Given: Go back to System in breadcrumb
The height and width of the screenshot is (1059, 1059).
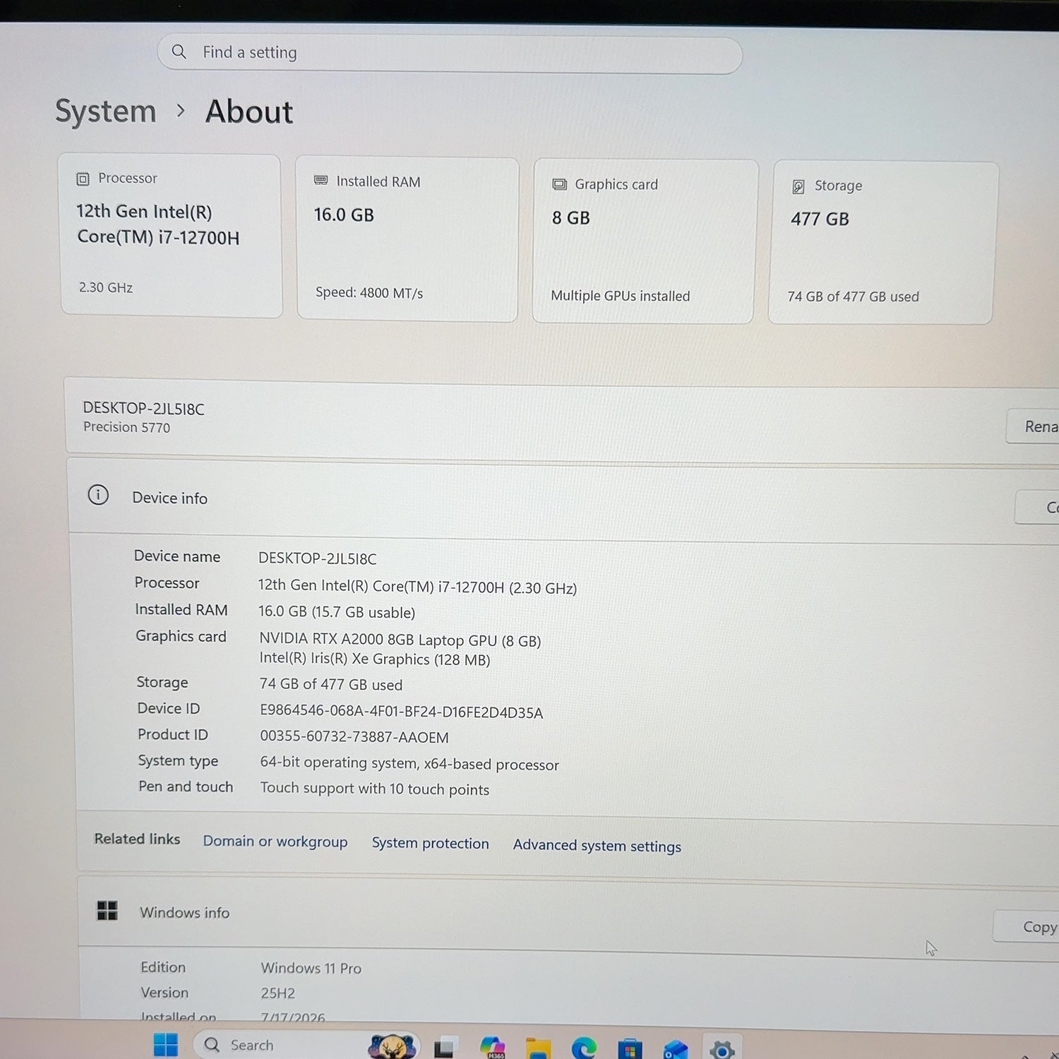Looking at the screenshot, I should pos(106,112).
